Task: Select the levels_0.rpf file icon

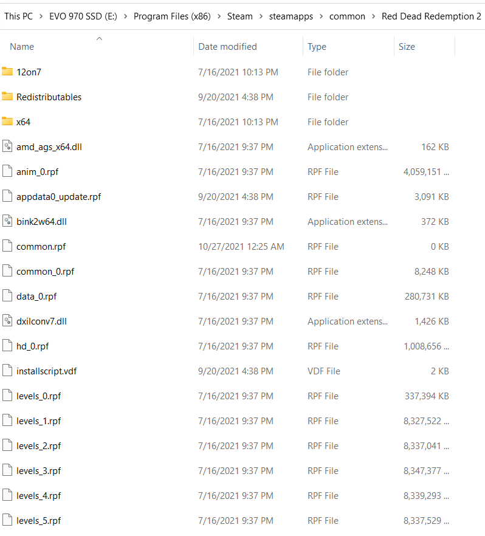Action: tap(7, 396)
